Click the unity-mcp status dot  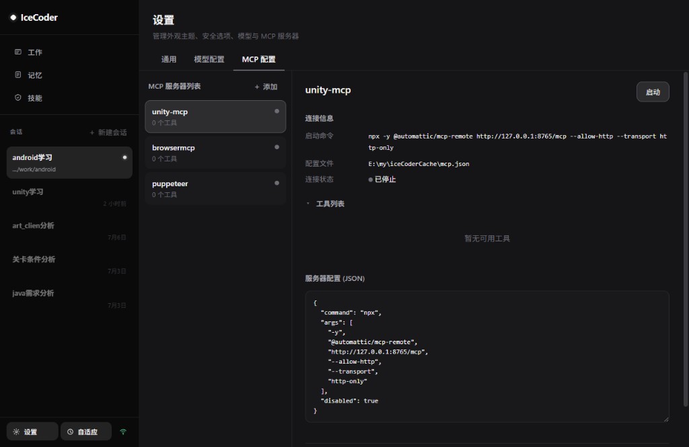[x=277, y=111]
